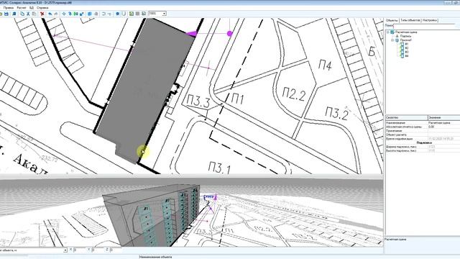Click the pan/move crosshair tool icon
The image size is (460, 259).
64,14
